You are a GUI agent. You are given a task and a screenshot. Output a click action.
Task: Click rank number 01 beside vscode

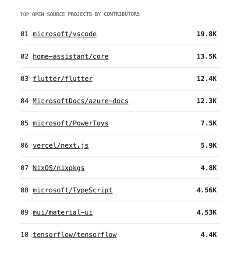pos(25,34)
